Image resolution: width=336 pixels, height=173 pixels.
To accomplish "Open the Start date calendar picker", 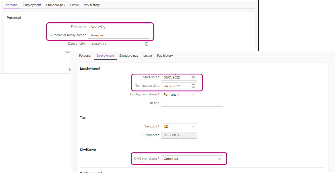I will coord(193,77).
